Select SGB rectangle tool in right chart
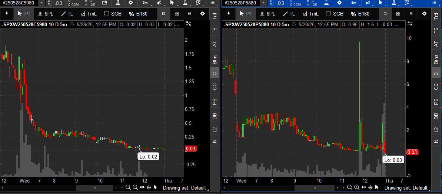The image size is (442, 194). click(335, 14)
